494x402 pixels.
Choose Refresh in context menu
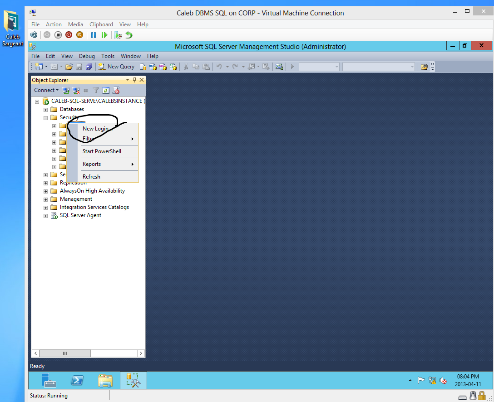103,177
